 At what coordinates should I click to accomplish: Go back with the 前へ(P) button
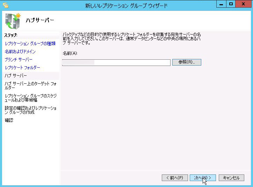[175, 178]
